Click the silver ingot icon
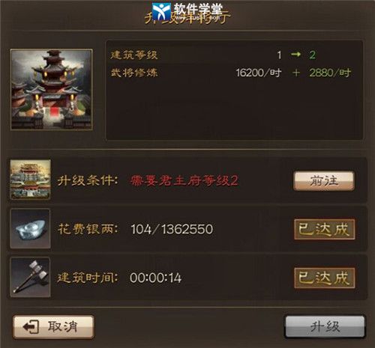The width and height of the screenshot is (375, 348). [30, 228]
